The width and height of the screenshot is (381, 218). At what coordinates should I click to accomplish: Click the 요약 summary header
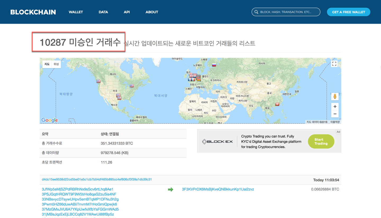click(45, 134)
